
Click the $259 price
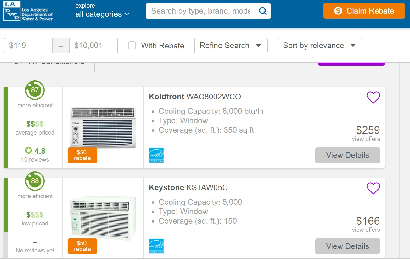(368, 130)
